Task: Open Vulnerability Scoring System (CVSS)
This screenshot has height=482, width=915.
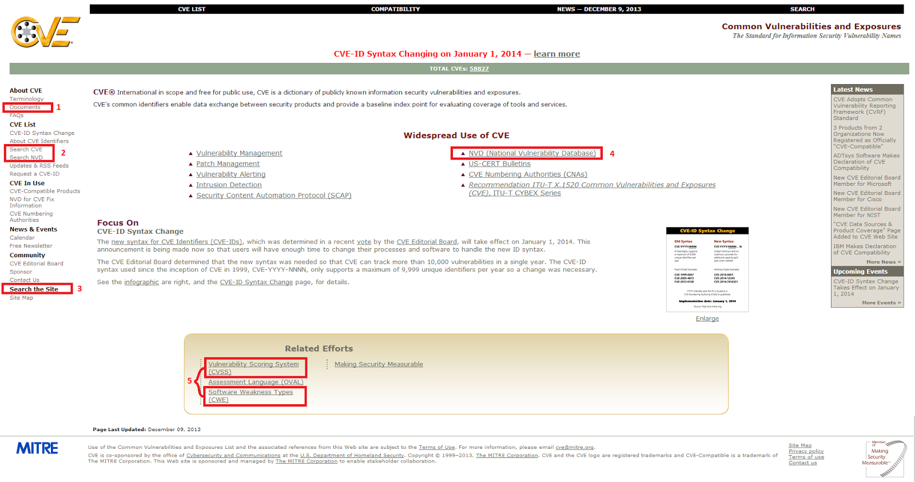Action: click(253, 368)
